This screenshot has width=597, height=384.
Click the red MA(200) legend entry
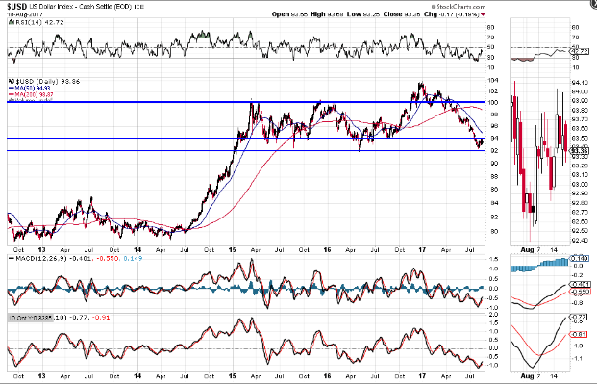pyautogui.click(x=31, y=94)
